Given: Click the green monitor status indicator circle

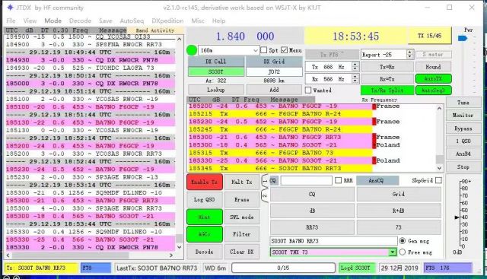Looking at the screenshot, I should tap(192, 50).
